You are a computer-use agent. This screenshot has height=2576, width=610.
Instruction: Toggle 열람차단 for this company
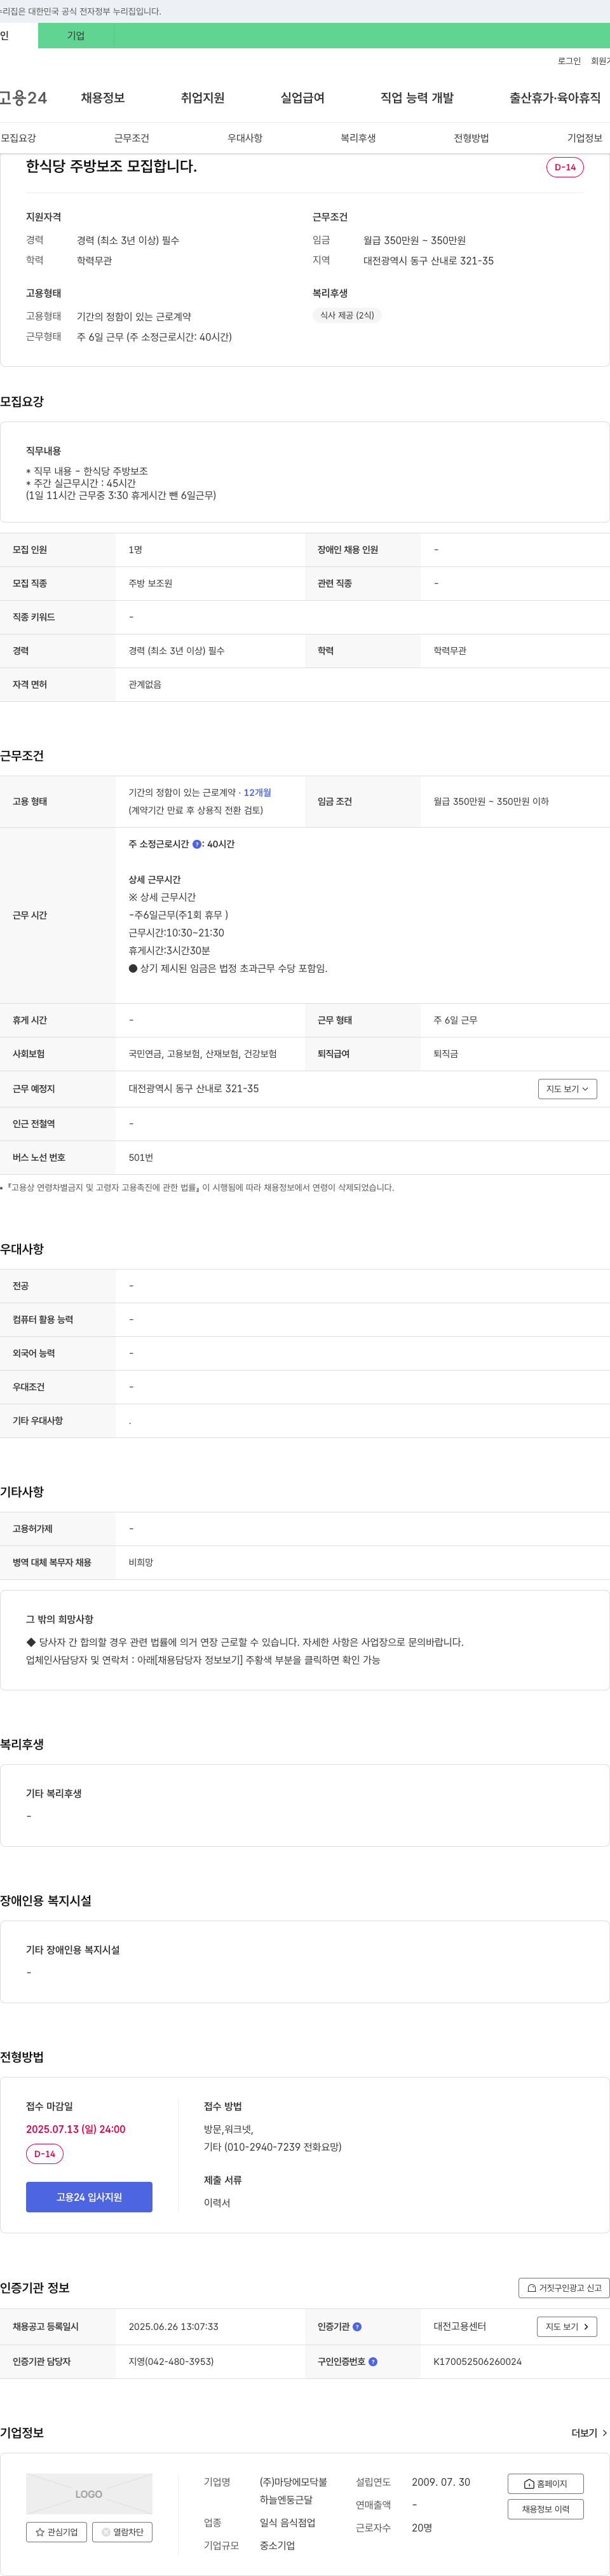pyautogui.click(x=122, y=2532)
